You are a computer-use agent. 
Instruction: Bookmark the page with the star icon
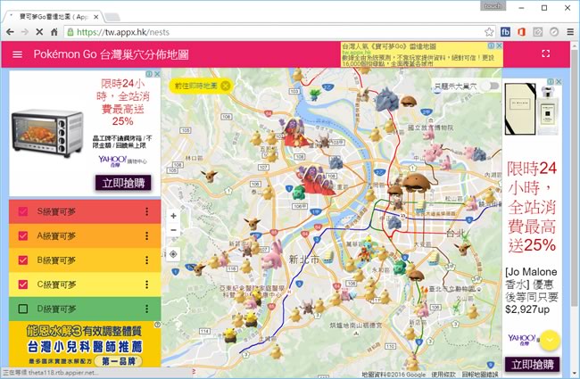[x=489, y=31]
